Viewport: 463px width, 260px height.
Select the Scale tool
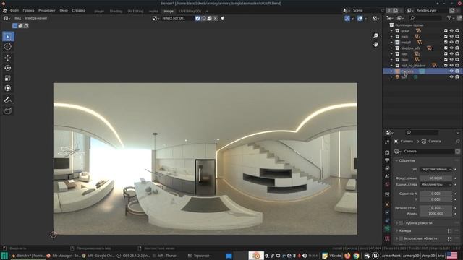(8, 78)
